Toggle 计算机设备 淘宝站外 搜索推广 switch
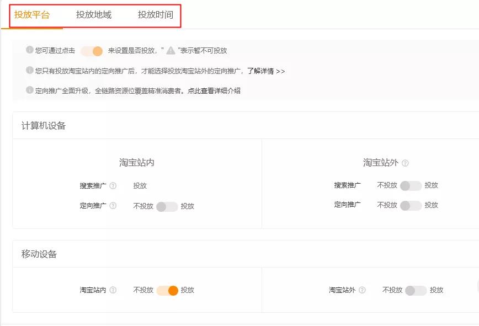Screen dimensions: 479x326 tap(411, 185)
